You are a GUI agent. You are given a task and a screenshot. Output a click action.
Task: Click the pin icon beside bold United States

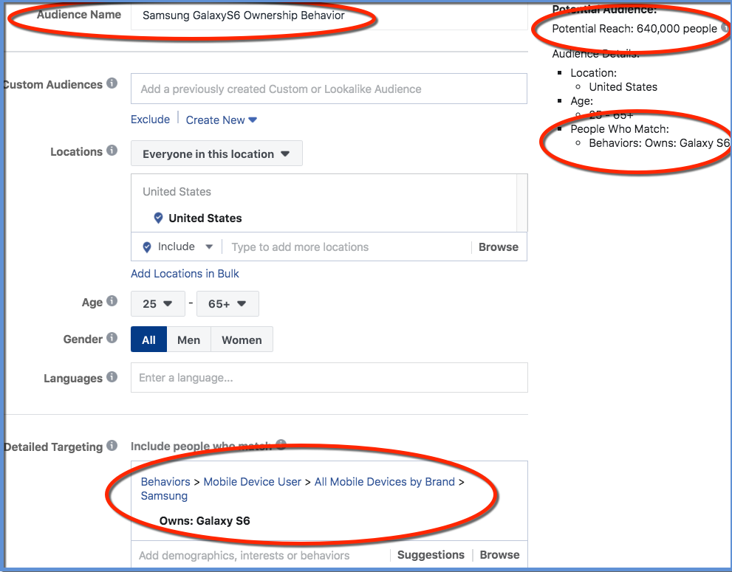[158, 218]
